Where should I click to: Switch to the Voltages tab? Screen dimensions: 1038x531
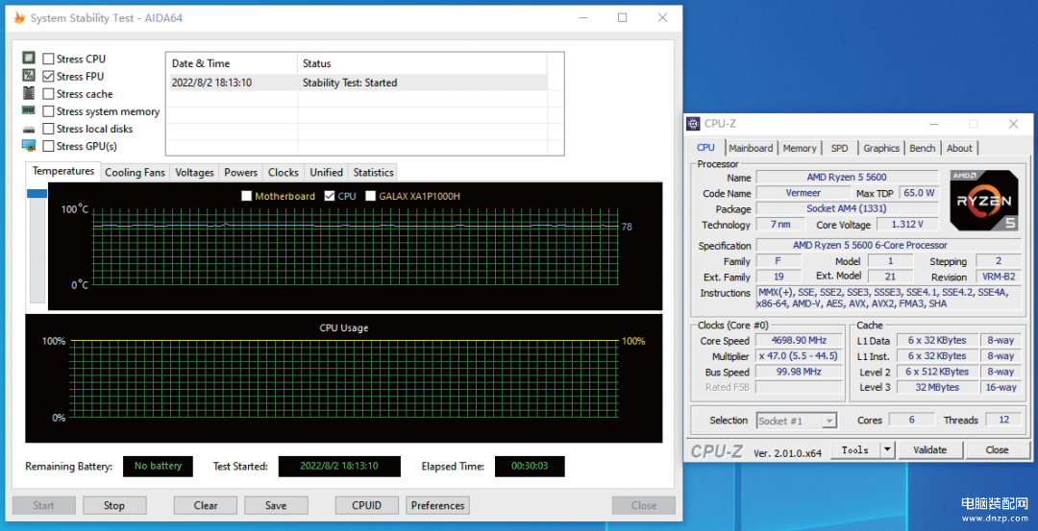[x=194, y=173]
